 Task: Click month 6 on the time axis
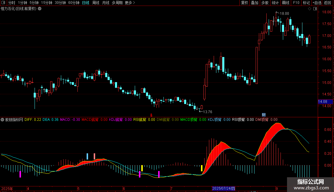pos(124,188)
